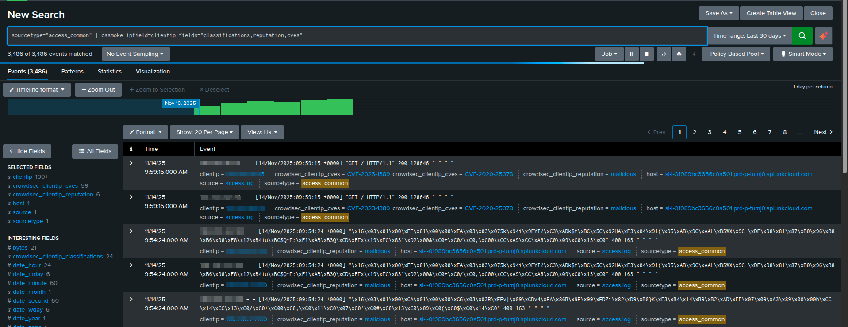
Task: Switch to the Statistics tab
Action: pos(109,72)
